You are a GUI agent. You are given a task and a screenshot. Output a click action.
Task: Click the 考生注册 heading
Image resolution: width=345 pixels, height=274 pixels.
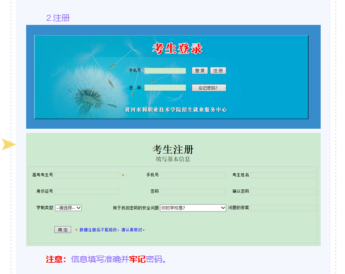pos(173,149)
